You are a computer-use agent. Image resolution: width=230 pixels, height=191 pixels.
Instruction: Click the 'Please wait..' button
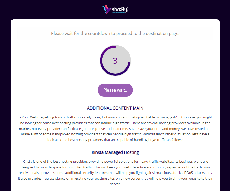(x=115, y=90)
